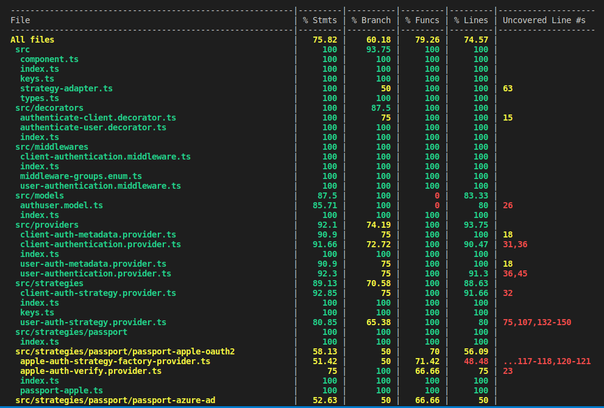Click uncovered lines ...117-118,120-121

(547, 362)
